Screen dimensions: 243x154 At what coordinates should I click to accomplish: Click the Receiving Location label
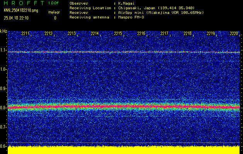[x=90, y=8]
